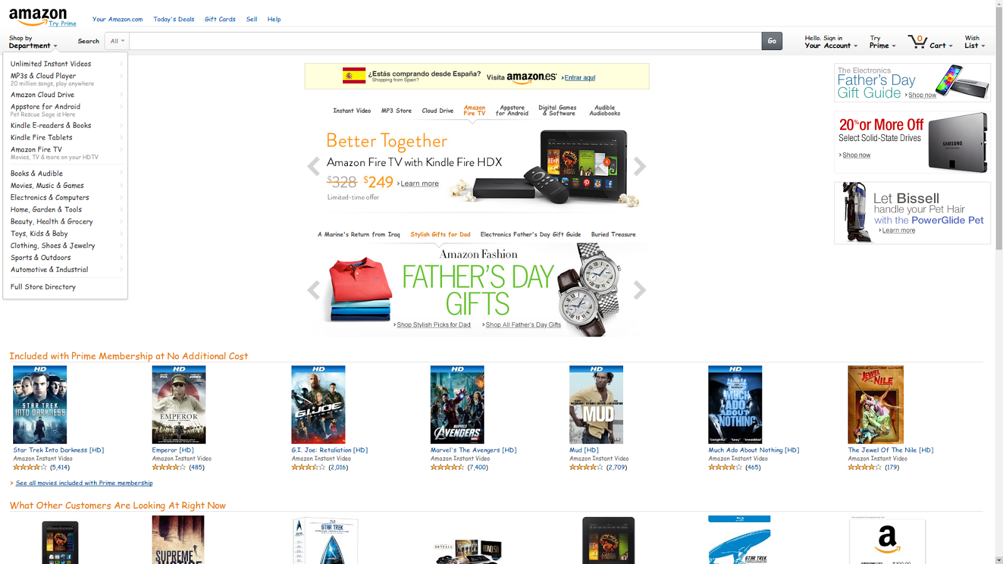Open the Wish List dropdown
The width and height of the screenshot is (1003, 564).
point(975,42)
